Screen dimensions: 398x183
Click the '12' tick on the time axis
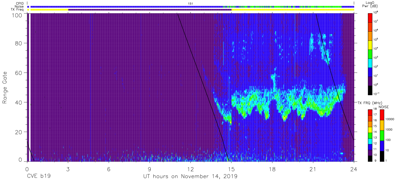pyautogui.click(x=191, y=169)
